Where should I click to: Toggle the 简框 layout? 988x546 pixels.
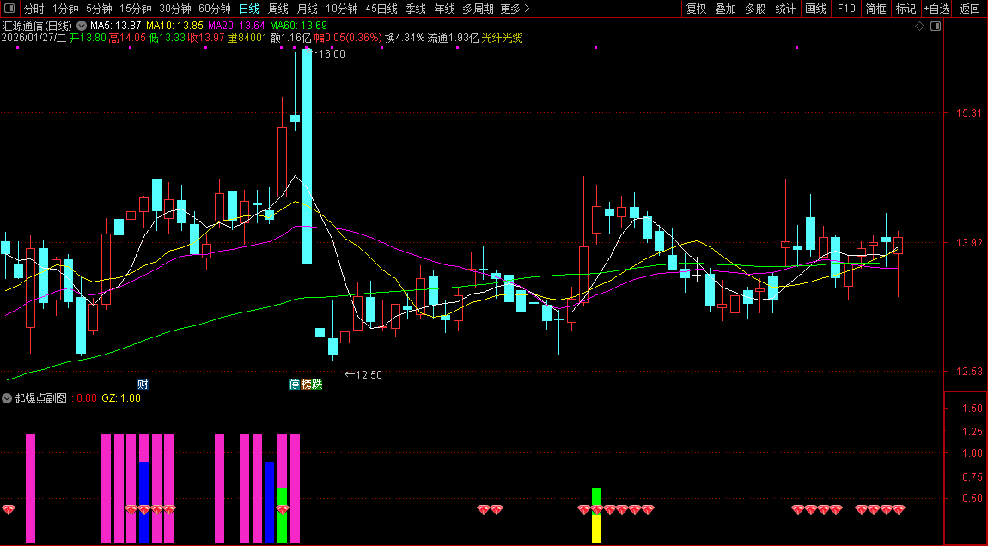(x=875, y=9)
